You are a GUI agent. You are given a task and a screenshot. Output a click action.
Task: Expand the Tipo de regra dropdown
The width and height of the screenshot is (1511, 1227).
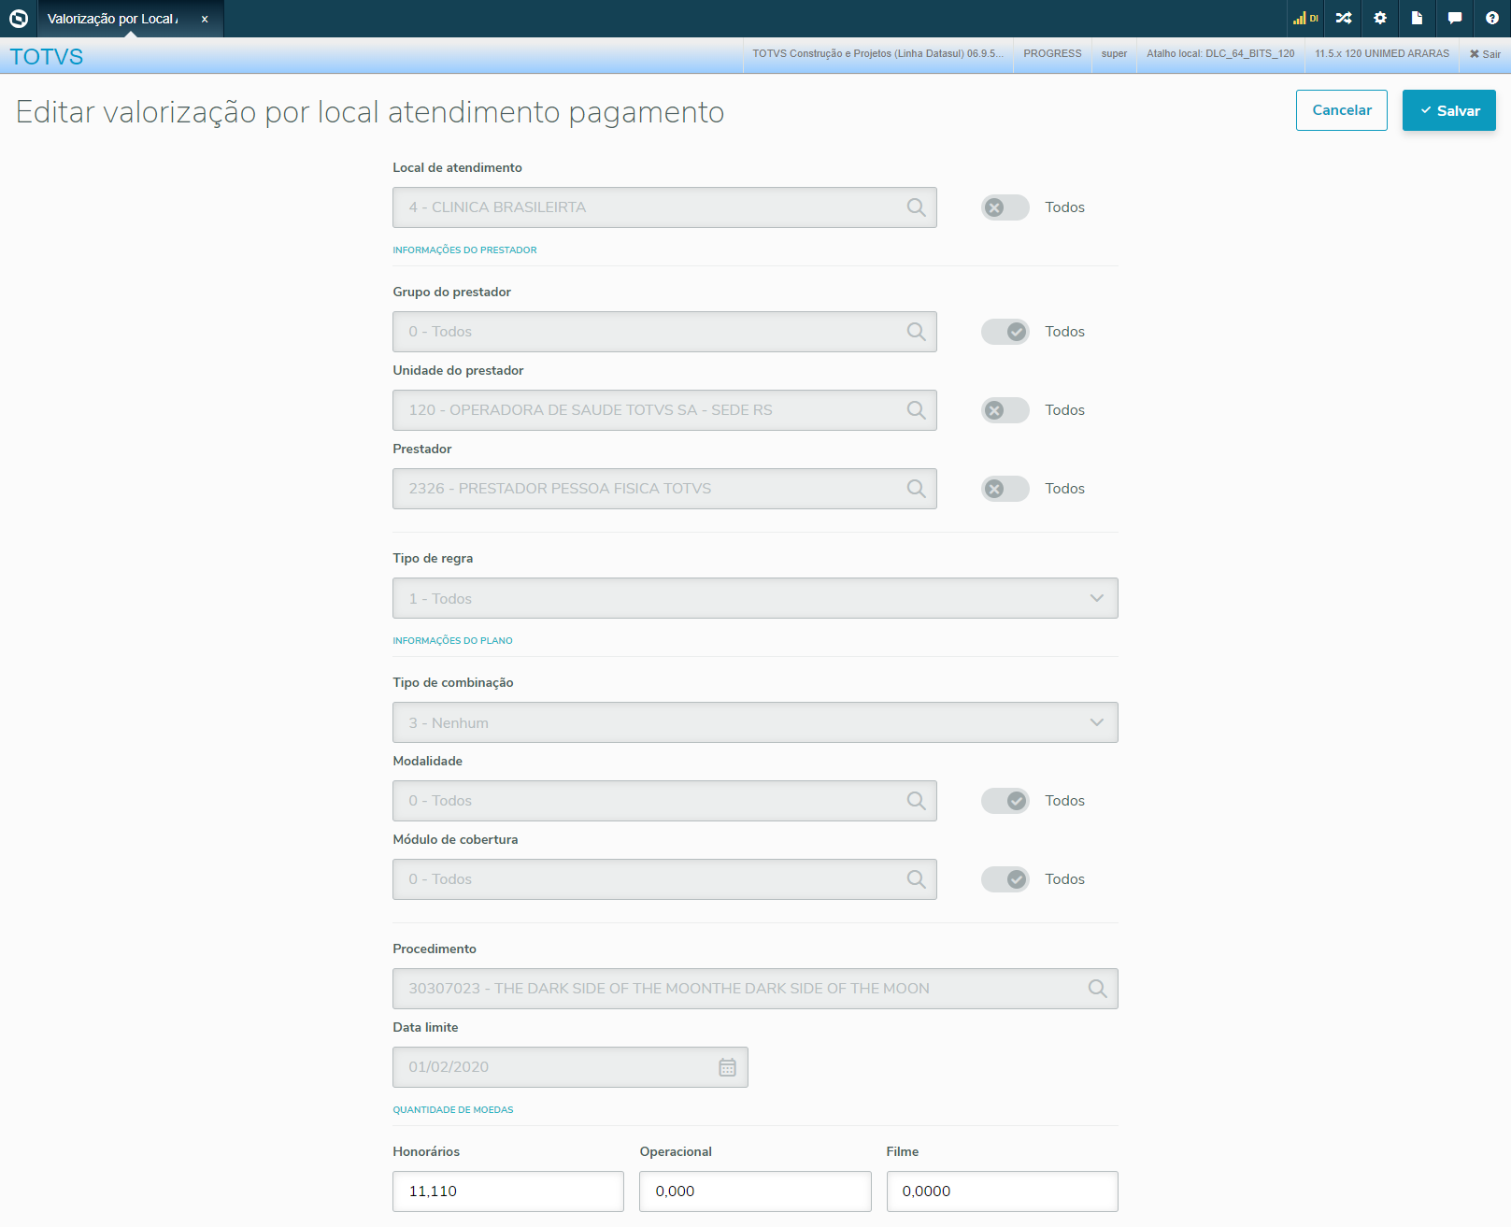pyautogui.click(x=755, y=598)
